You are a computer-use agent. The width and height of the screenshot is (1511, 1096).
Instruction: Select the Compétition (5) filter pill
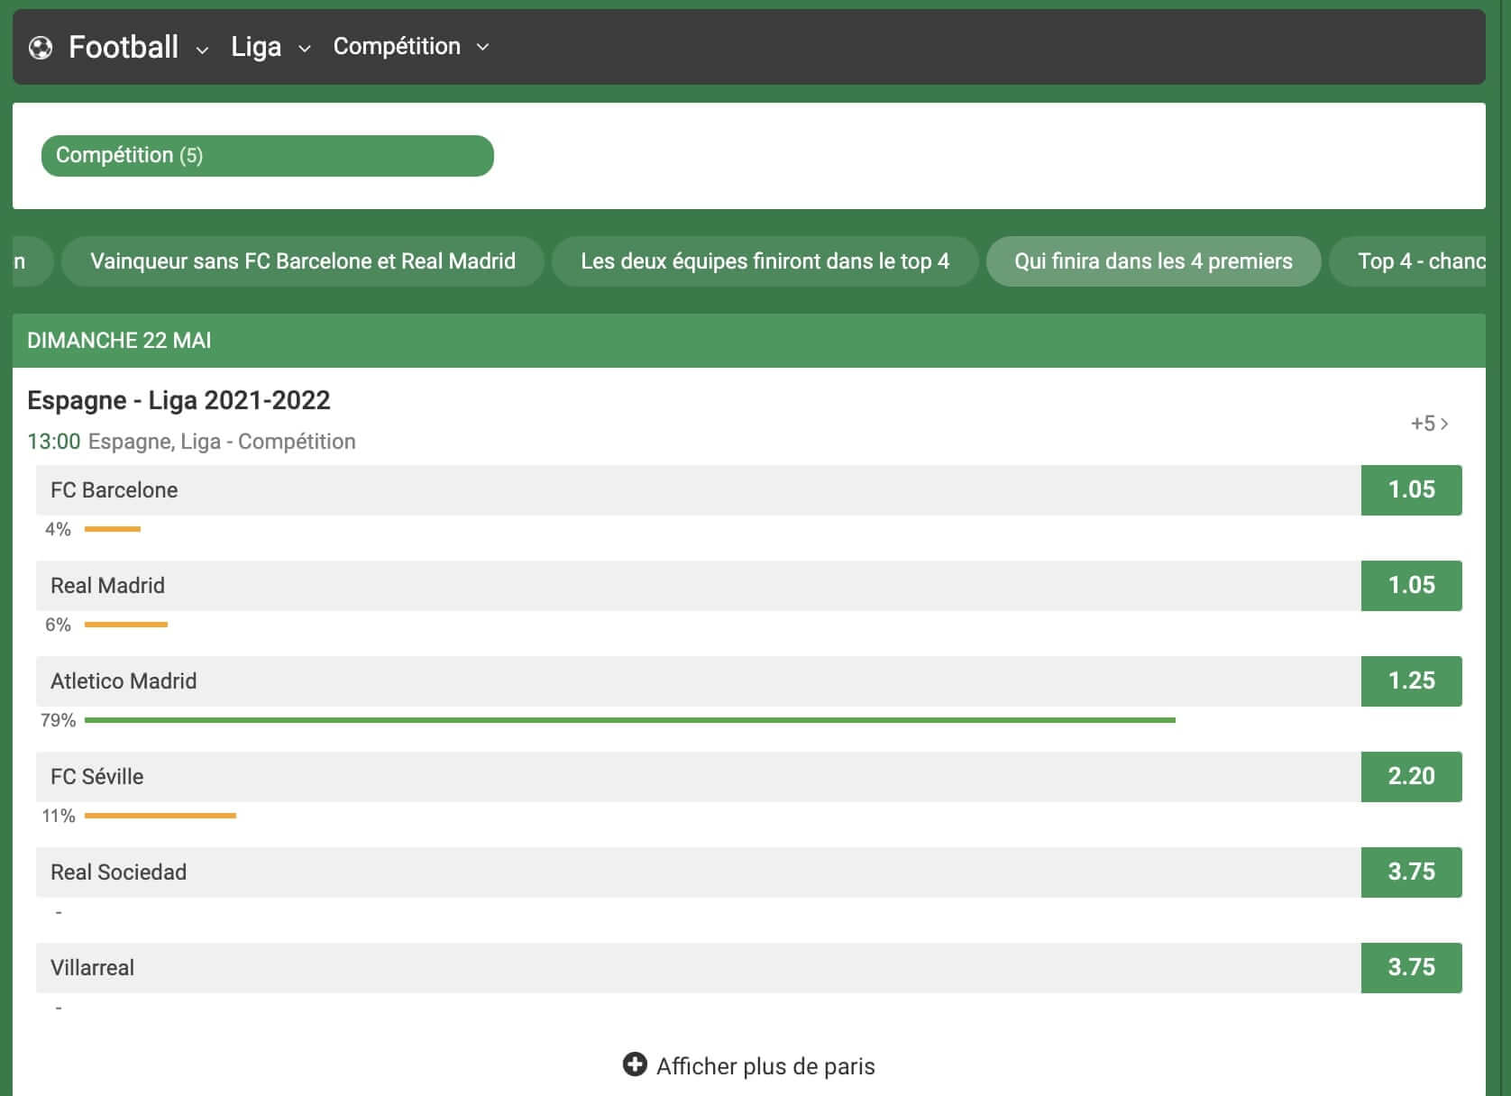pos(268,156)
